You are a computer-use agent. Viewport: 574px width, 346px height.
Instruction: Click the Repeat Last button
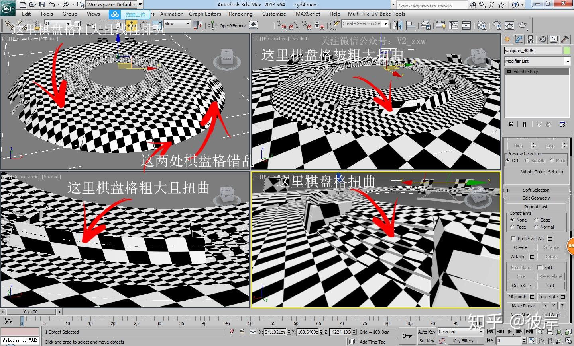536,207
